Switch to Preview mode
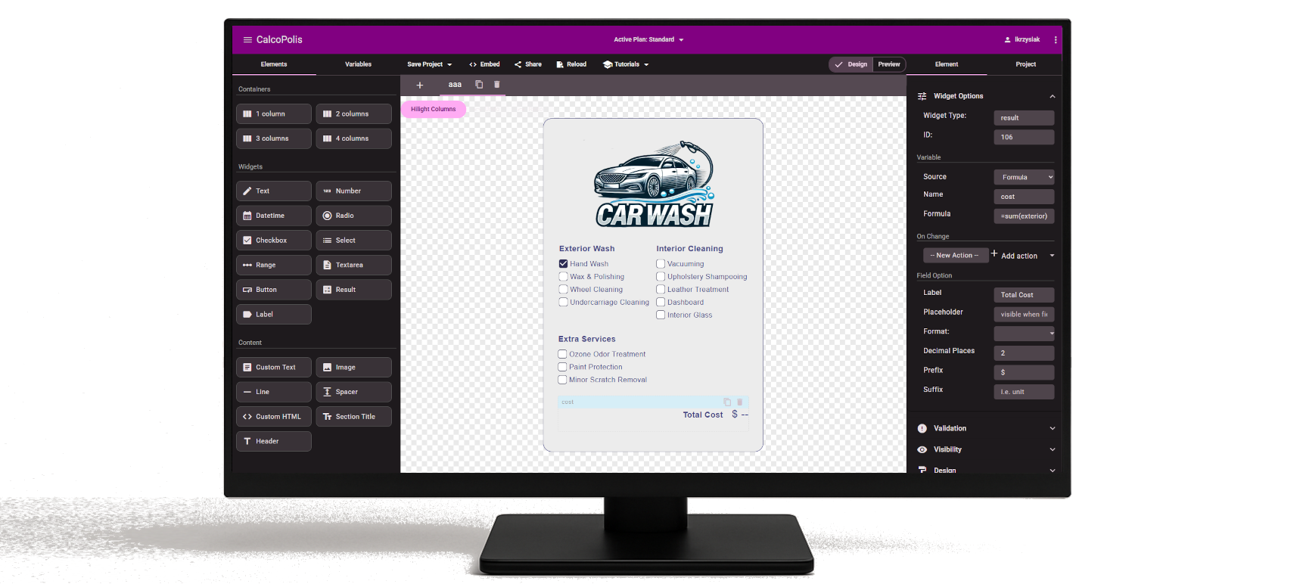Screen dimensions: 1303x584 coord(889,64)
